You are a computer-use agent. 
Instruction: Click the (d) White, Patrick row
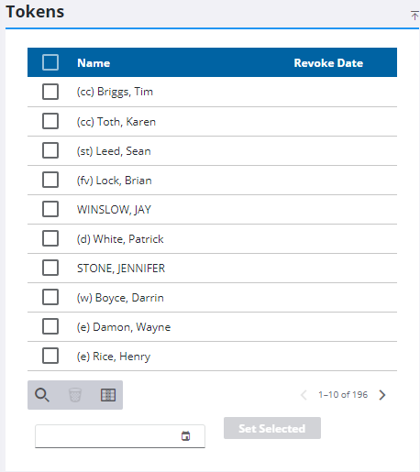coord(212,238)
